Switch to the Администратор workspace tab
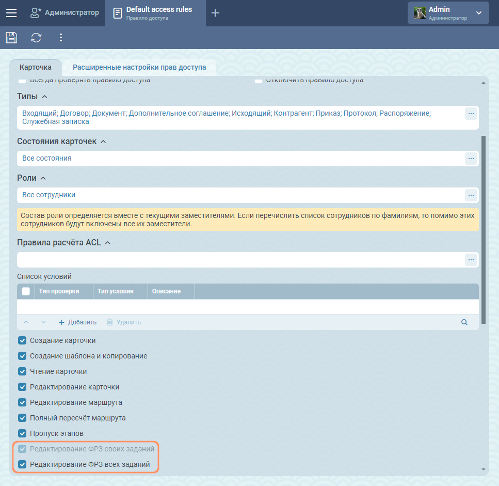The width and height of the screenshot is (499, 486). pos(65,13)
